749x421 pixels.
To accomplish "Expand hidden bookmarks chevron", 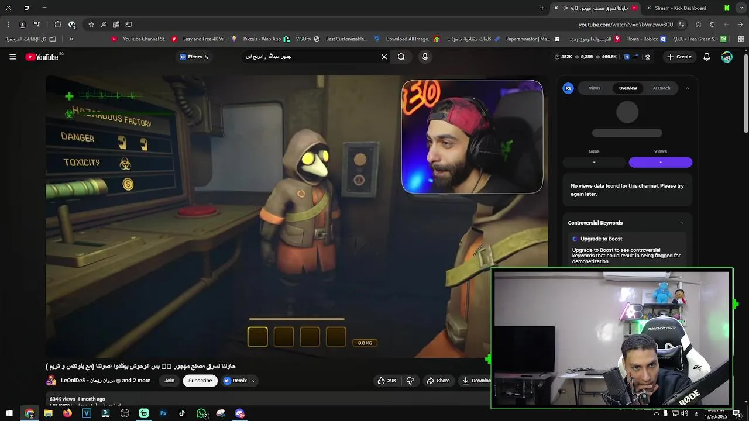I will tap(71, 39).
